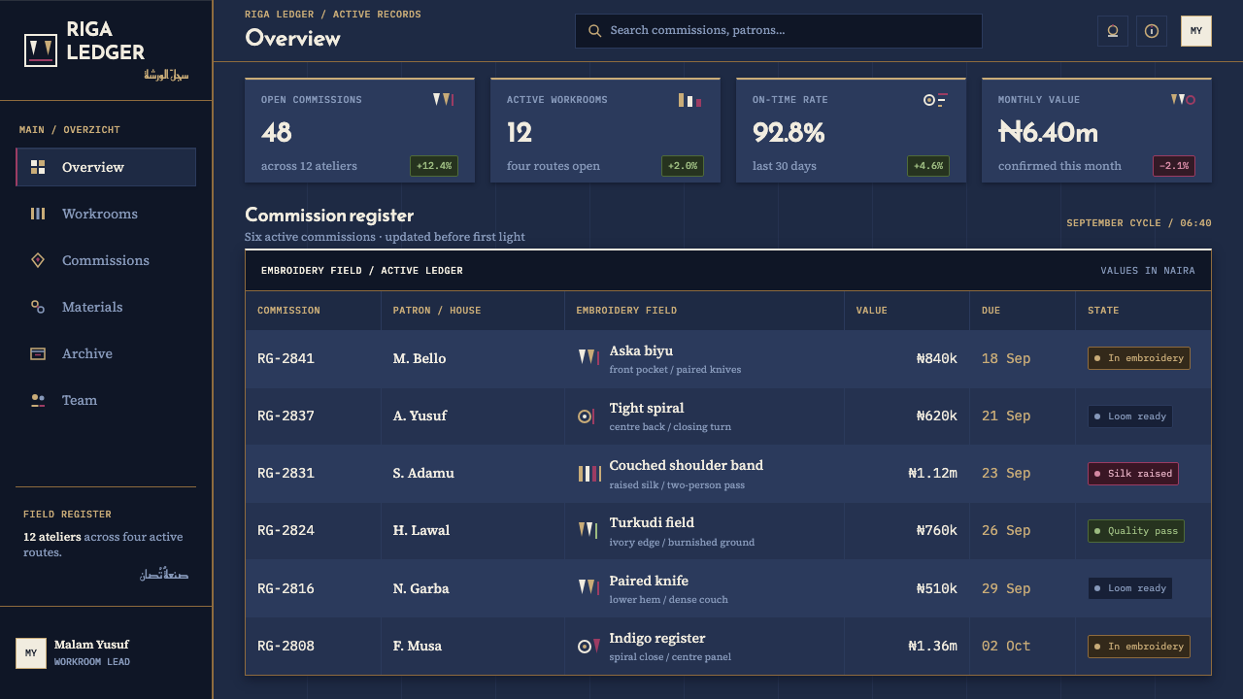This screenshot has height=699, width=1243.
Task: Click the On-Time Rate card icon
Action: [x=935, y=100]
